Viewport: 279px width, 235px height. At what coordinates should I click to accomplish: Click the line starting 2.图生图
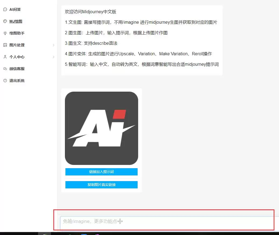[116, 33]
